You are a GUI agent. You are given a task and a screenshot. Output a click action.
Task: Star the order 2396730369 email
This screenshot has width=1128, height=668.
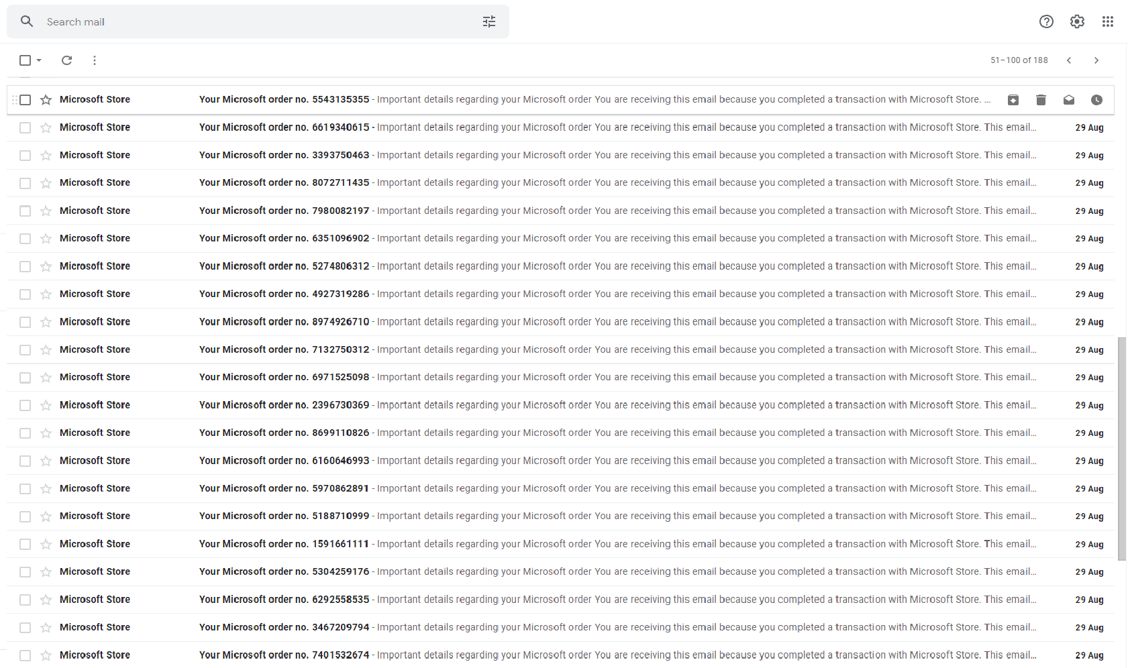[46, 406]
